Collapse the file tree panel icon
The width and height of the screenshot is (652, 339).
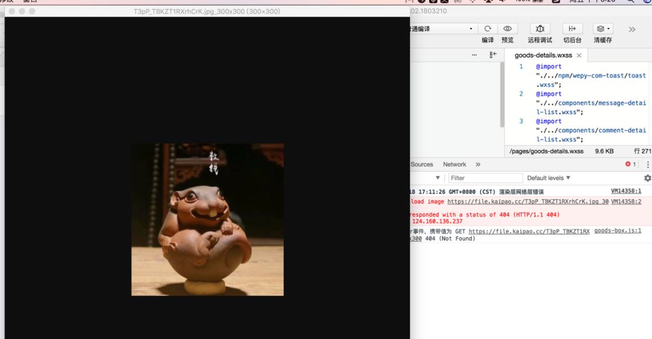click(493, 54)
